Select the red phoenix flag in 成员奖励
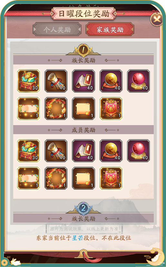This screenshot has width=166, height=267. click(111, 178)
